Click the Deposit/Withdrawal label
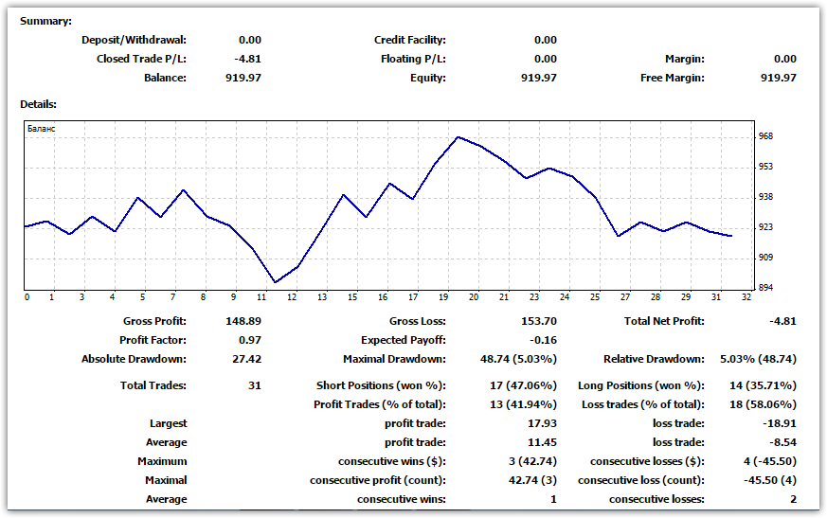 pos(134,40)
